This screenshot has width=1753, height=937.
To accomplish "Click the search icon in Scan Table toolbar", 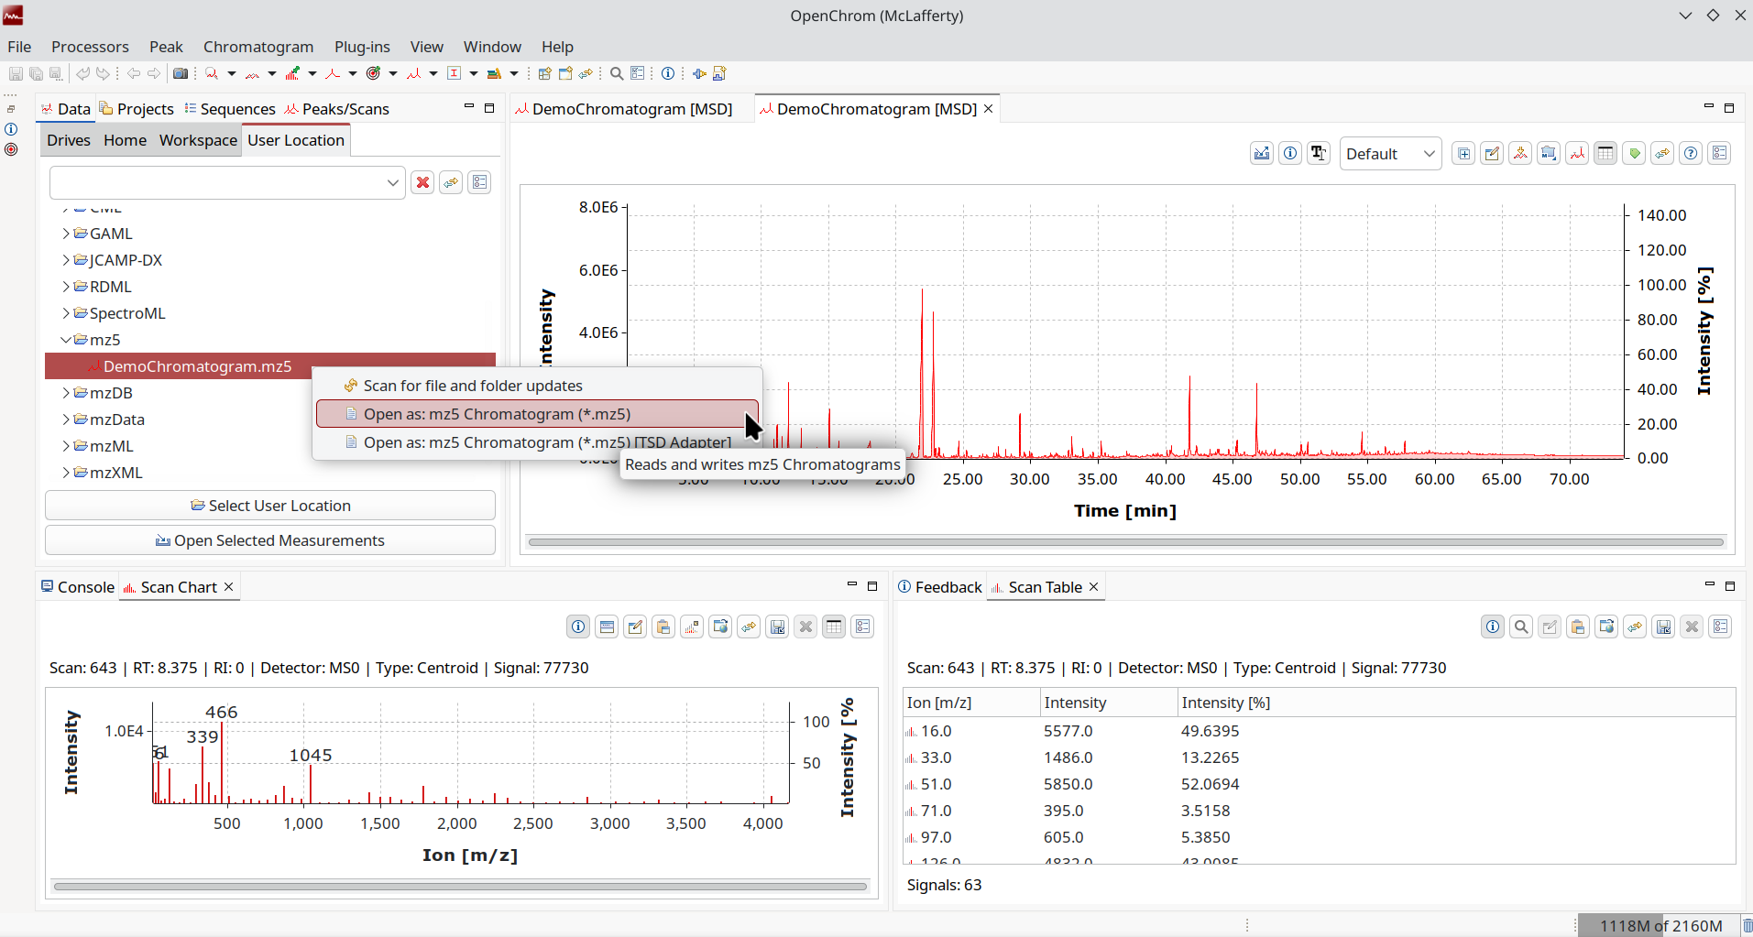I will pos(1521,627).
